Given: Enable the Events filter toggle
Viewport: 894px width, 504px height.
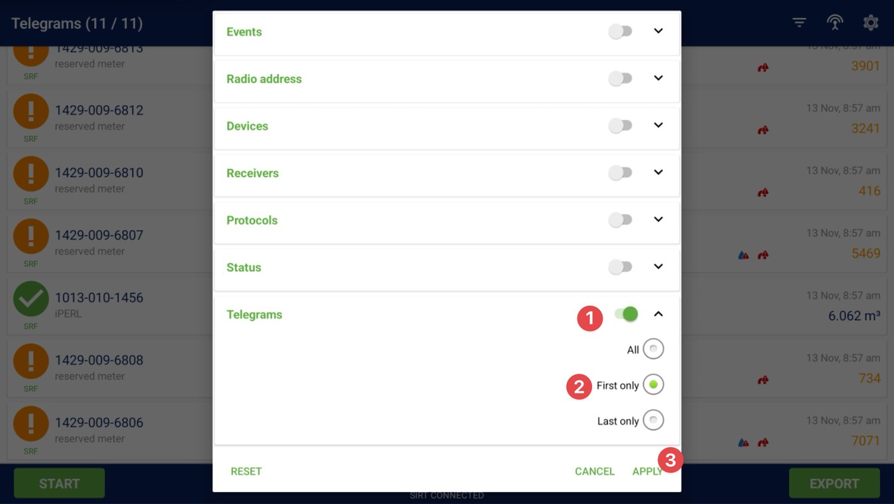Looking at the screenshot, I should [x=621, y=32].
